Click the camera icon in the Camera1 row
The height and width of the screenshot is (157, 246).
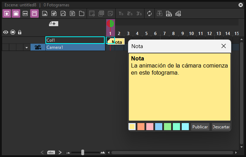38,47
